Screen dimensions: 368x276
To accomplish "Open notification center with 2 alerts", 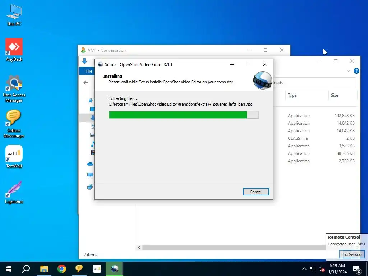I will 357,269.
